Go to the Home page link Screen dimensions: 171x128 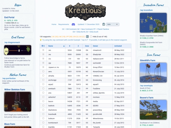(x=54, y=24)
